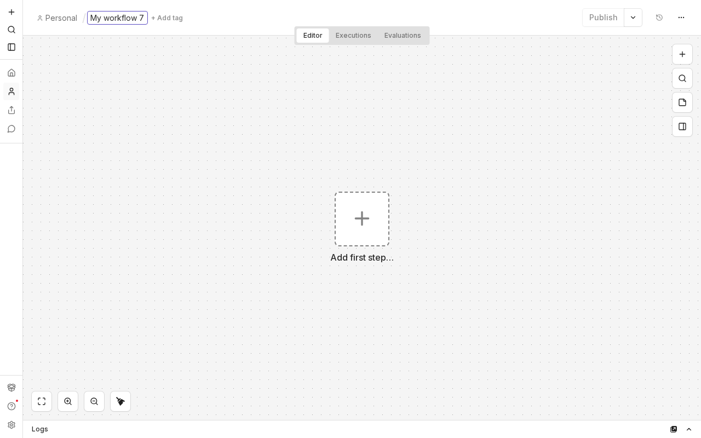This screenshot has width=701, height=438.
Task: Switch to the Executions tab
Action: [353, 36]
